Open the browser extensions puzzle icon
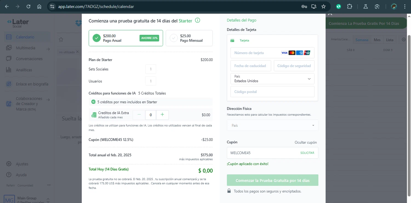Screen dimensions: 411x203 pos(350,6)
